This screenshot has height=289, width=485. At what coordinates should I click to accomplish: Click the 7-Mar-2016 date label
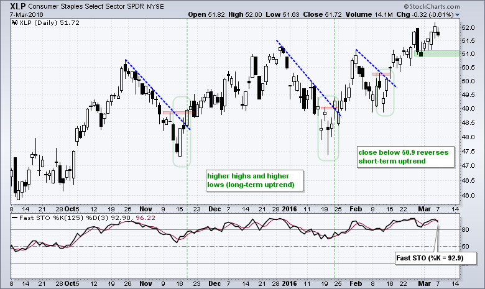tap(26, 14)
